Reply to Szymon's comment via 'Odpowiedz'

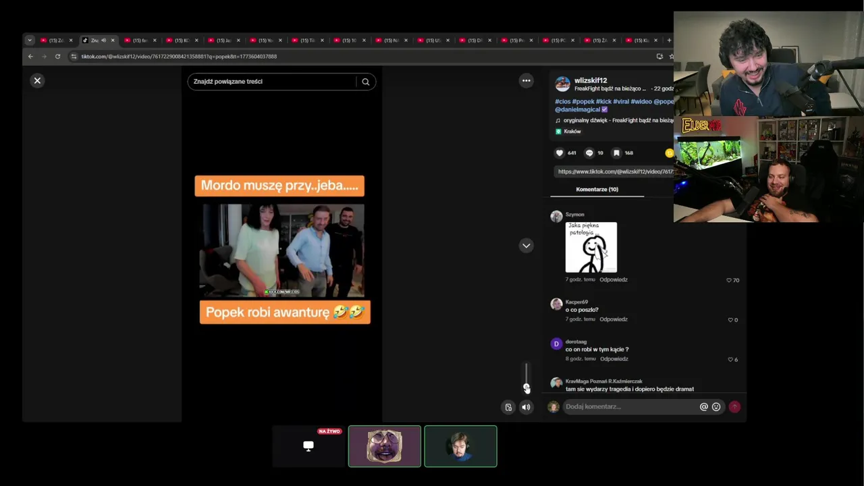[614, 279]
